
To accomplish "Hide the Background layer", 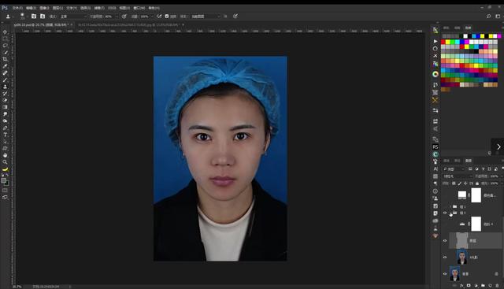I will (x=445, y=274).
